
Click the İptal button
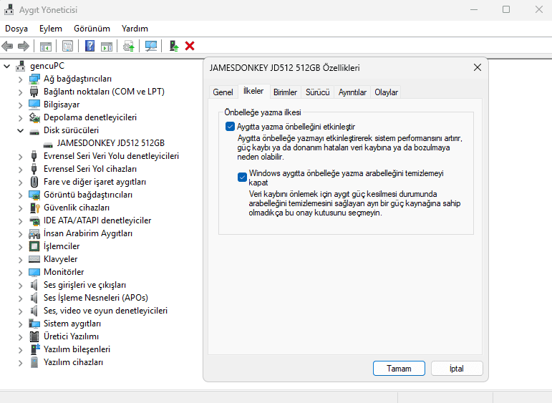click(457, 369)
